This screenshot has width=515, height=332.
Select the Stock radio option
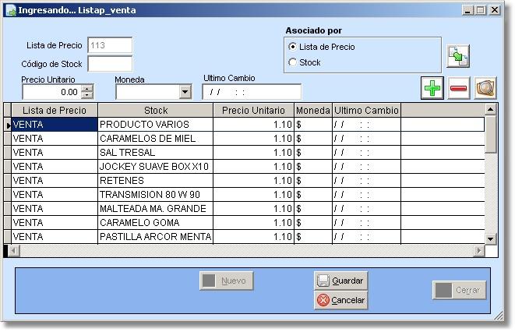click(293, 62)
